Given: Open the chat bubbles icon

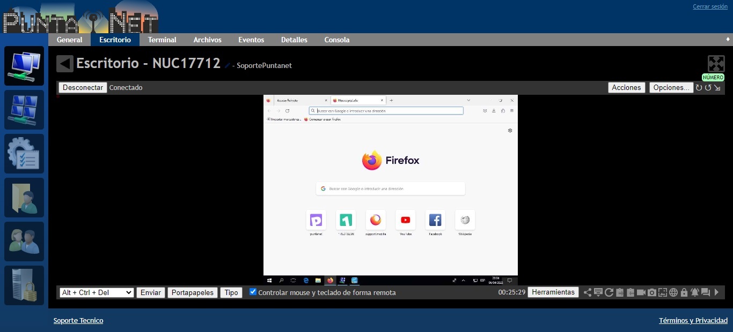Looking at the screenshot, I should click(706, 292).
